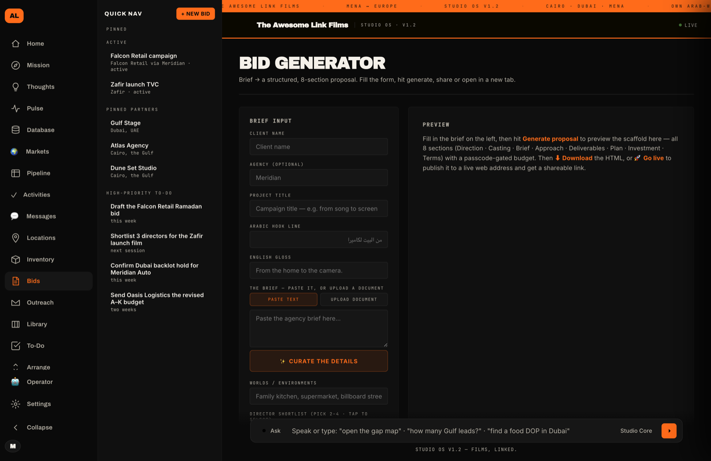Open the Studio Core selector

(x=636, y=431)
